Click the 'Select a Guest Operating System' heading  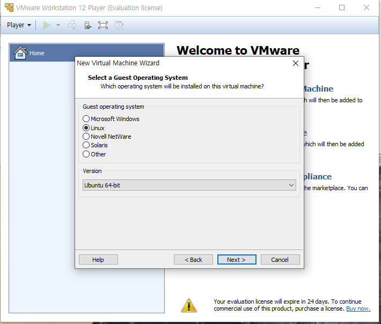(x=138, y=78)
